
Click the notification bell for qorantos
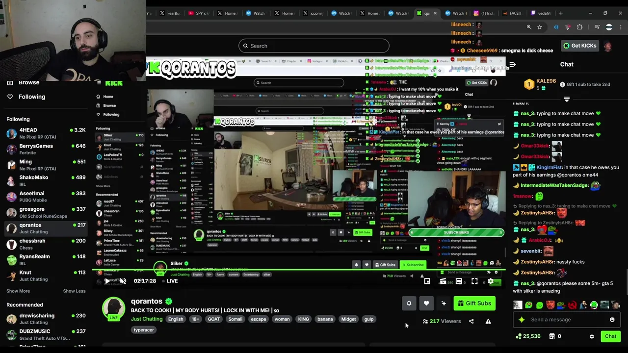[409, 303]
